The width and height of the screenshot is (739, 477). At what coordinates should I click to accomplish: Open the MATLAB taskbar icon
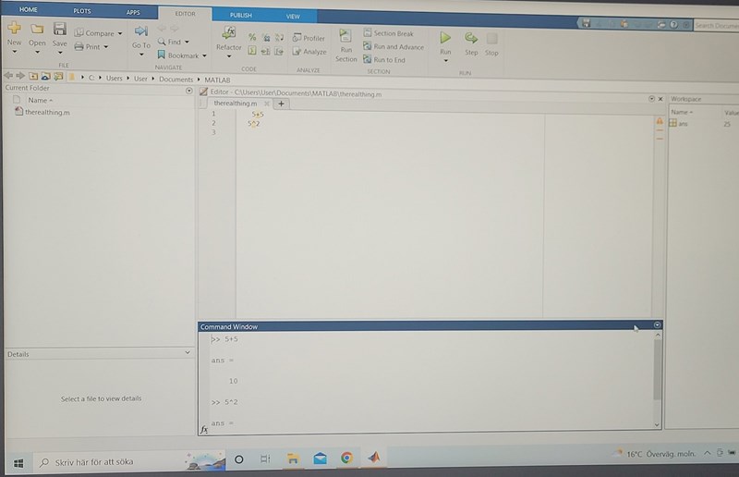pos(375,459)
